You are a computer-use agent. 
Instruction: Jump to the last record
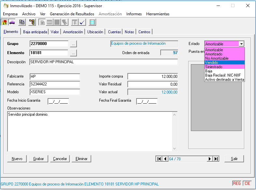click(x=216, y=159)
